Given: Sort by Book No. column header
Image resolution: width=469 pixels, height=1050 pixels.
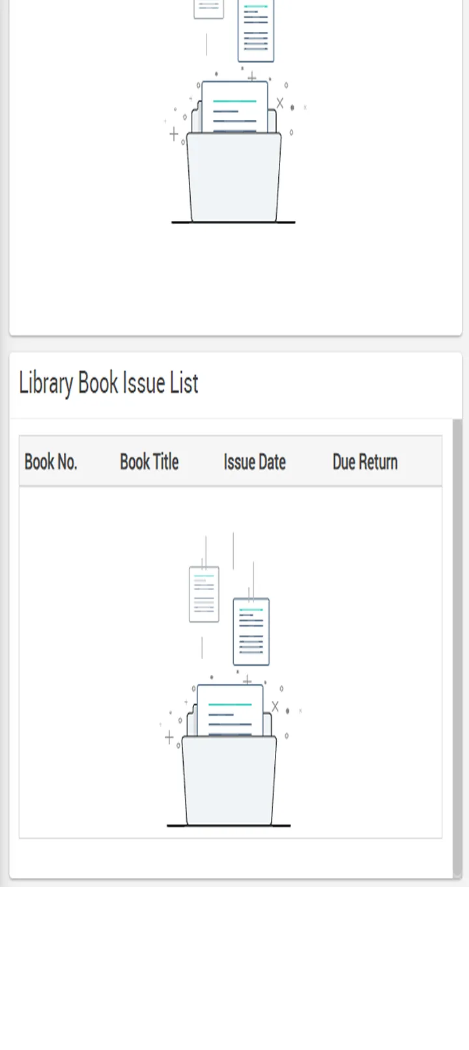Looking at the screenshot, I should (x=51, y=462).
